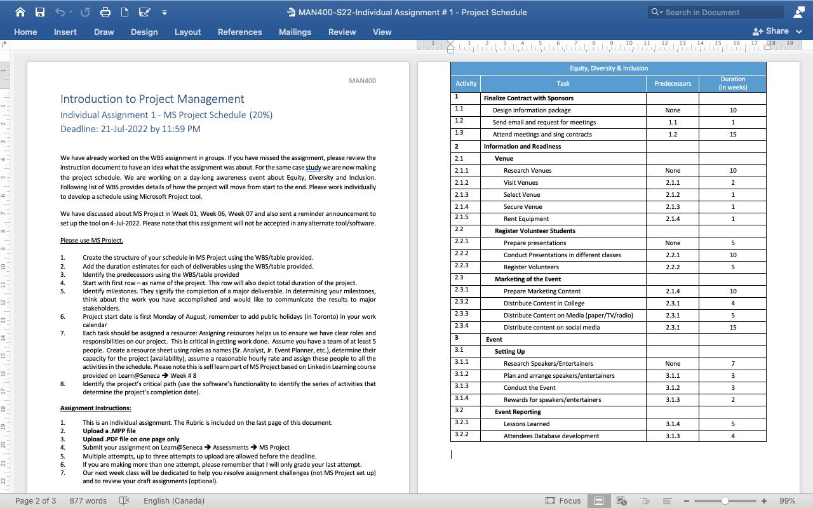Click the zoom in plus button
The image size is (813, 508).
[x=764, y=500]
